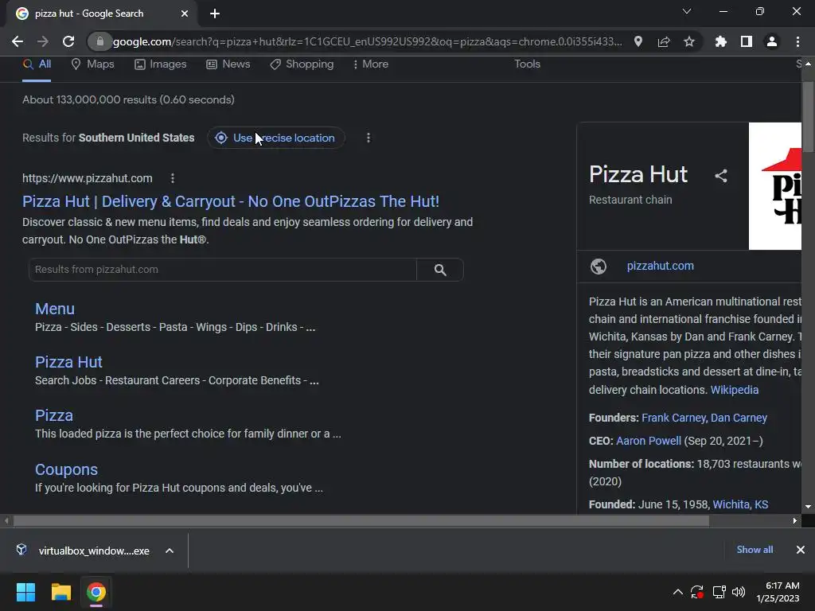Share this page from address bar

[664, 41]
